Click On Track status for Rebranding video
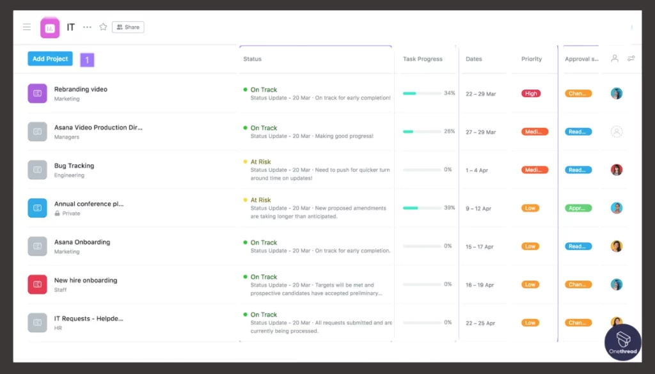 point(264,90)
